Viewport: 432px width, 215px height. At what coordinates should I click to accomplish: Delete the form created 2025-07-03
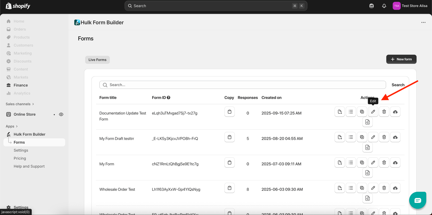(384, 163)
